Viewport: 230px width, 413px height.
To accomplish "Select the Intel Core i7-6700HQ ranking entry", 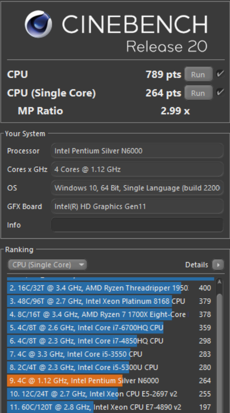I will point(110,328).
